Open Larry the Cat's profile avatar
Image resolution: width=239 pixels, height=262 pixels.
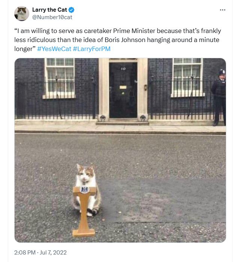click(x=22, y=14)
